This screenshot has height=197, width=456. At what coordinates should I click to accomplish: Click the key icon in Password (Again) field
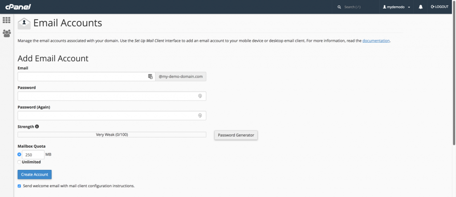[200, 116]
